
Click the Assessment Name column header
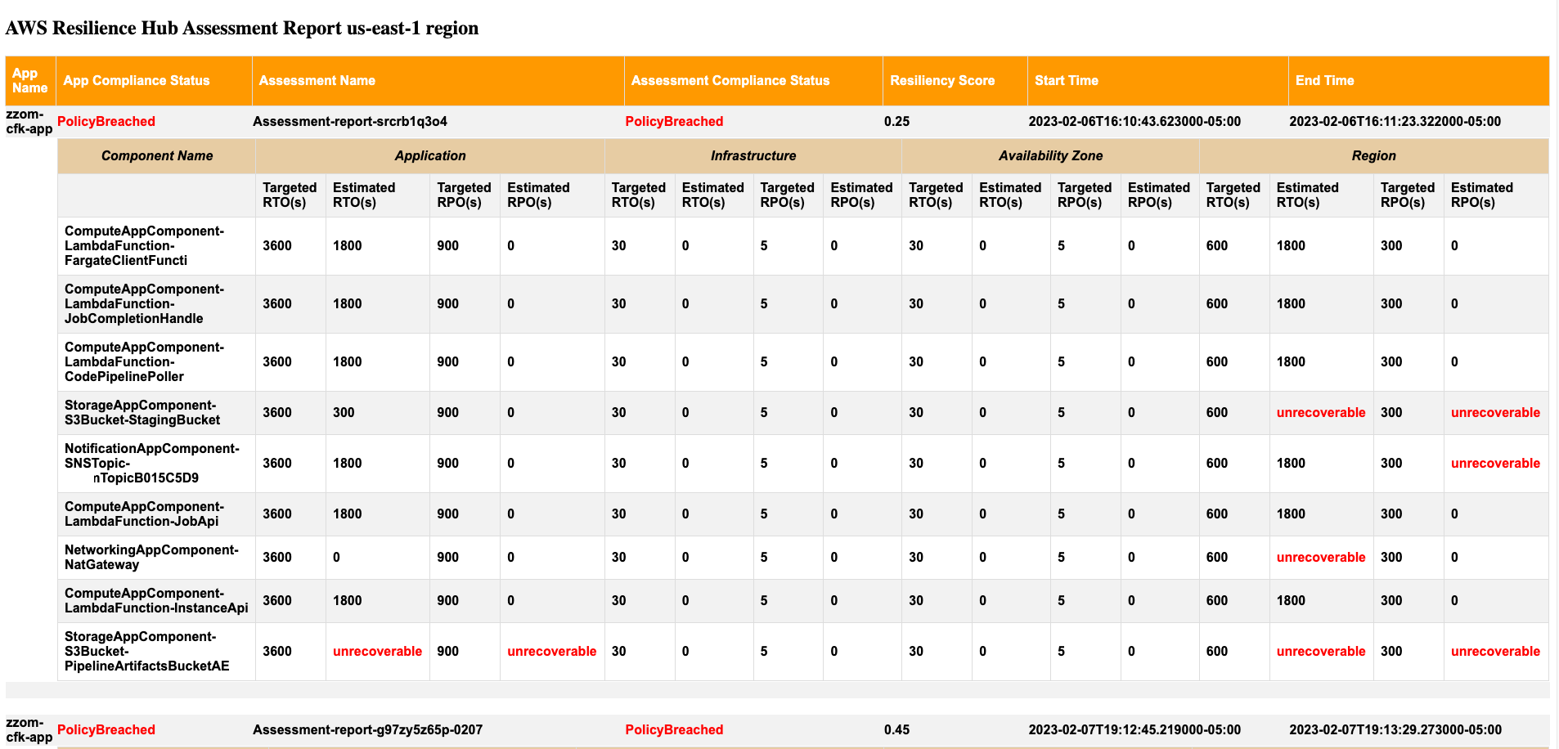[438, 81]
